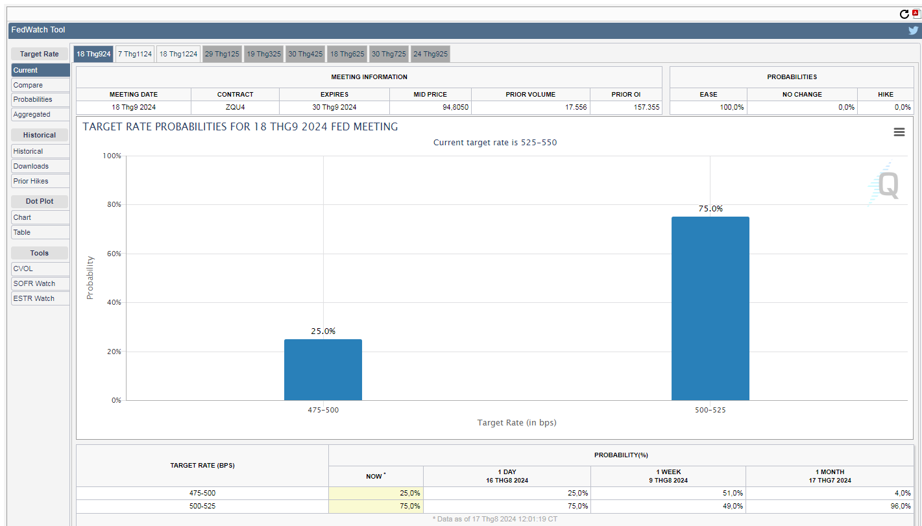
Task: Click 'Current target rate is 525-550' subtitle
Action: click(x=495, y=142)
